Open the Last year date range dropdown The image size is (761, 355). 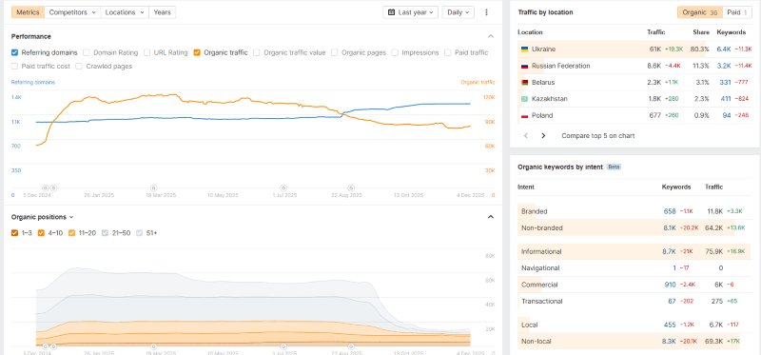[x=411, y=12]
